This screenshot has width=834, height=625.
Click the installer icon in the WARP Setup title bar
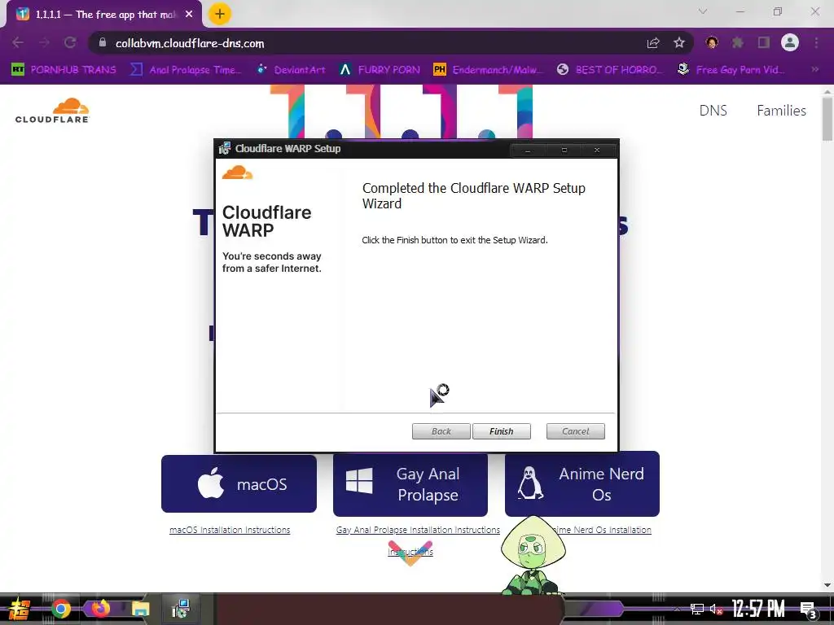click(225, 149)
